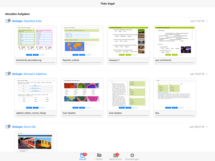Image resolution: width=215 pixels, height=161 pixels.
Task: Click the reisequiz 1 title label
Action: click(114, 60)
